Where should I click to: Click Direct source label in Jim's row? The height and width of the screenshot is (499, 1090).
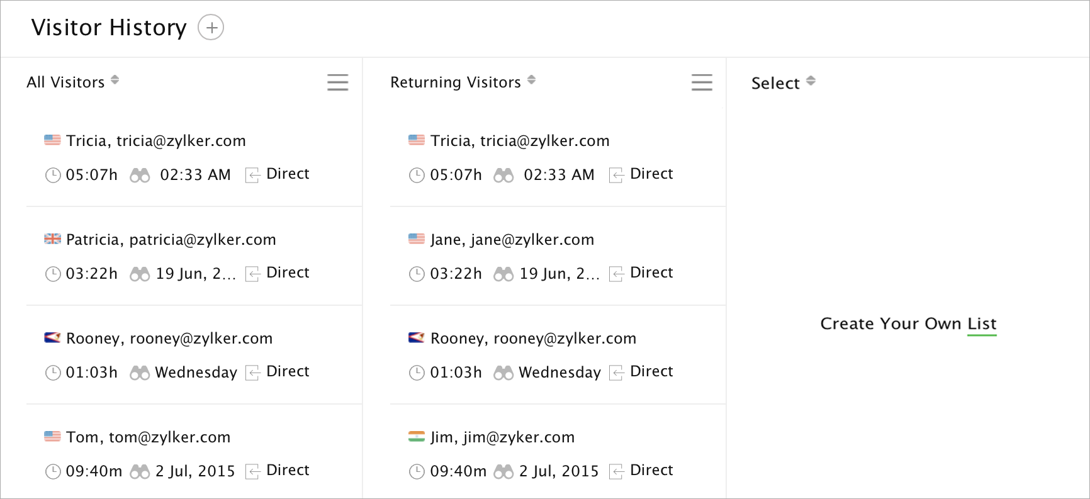(651, 470)
